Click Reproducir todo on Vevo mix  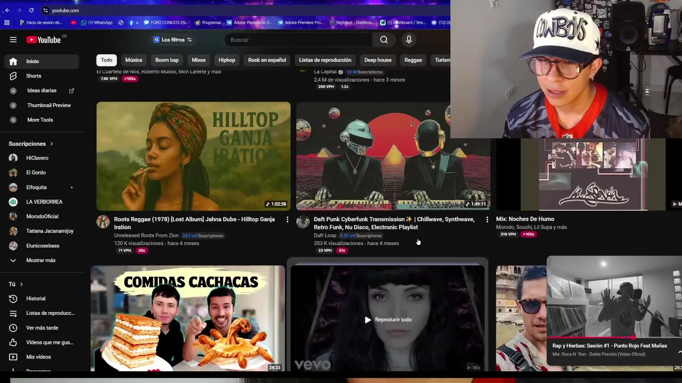coord(388,320)
